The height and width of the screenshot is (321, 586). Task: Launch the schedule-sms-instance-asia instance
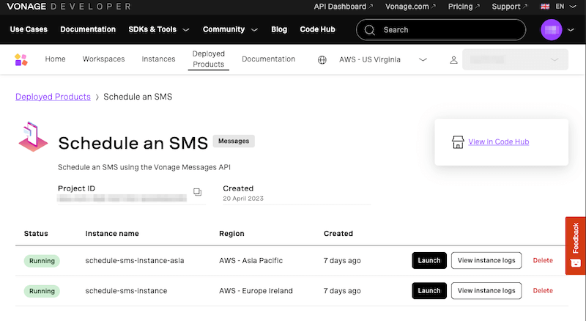tap(429, 260)
